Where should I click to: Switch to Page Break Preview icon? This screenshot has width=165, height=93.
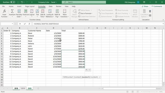(138, 92)
